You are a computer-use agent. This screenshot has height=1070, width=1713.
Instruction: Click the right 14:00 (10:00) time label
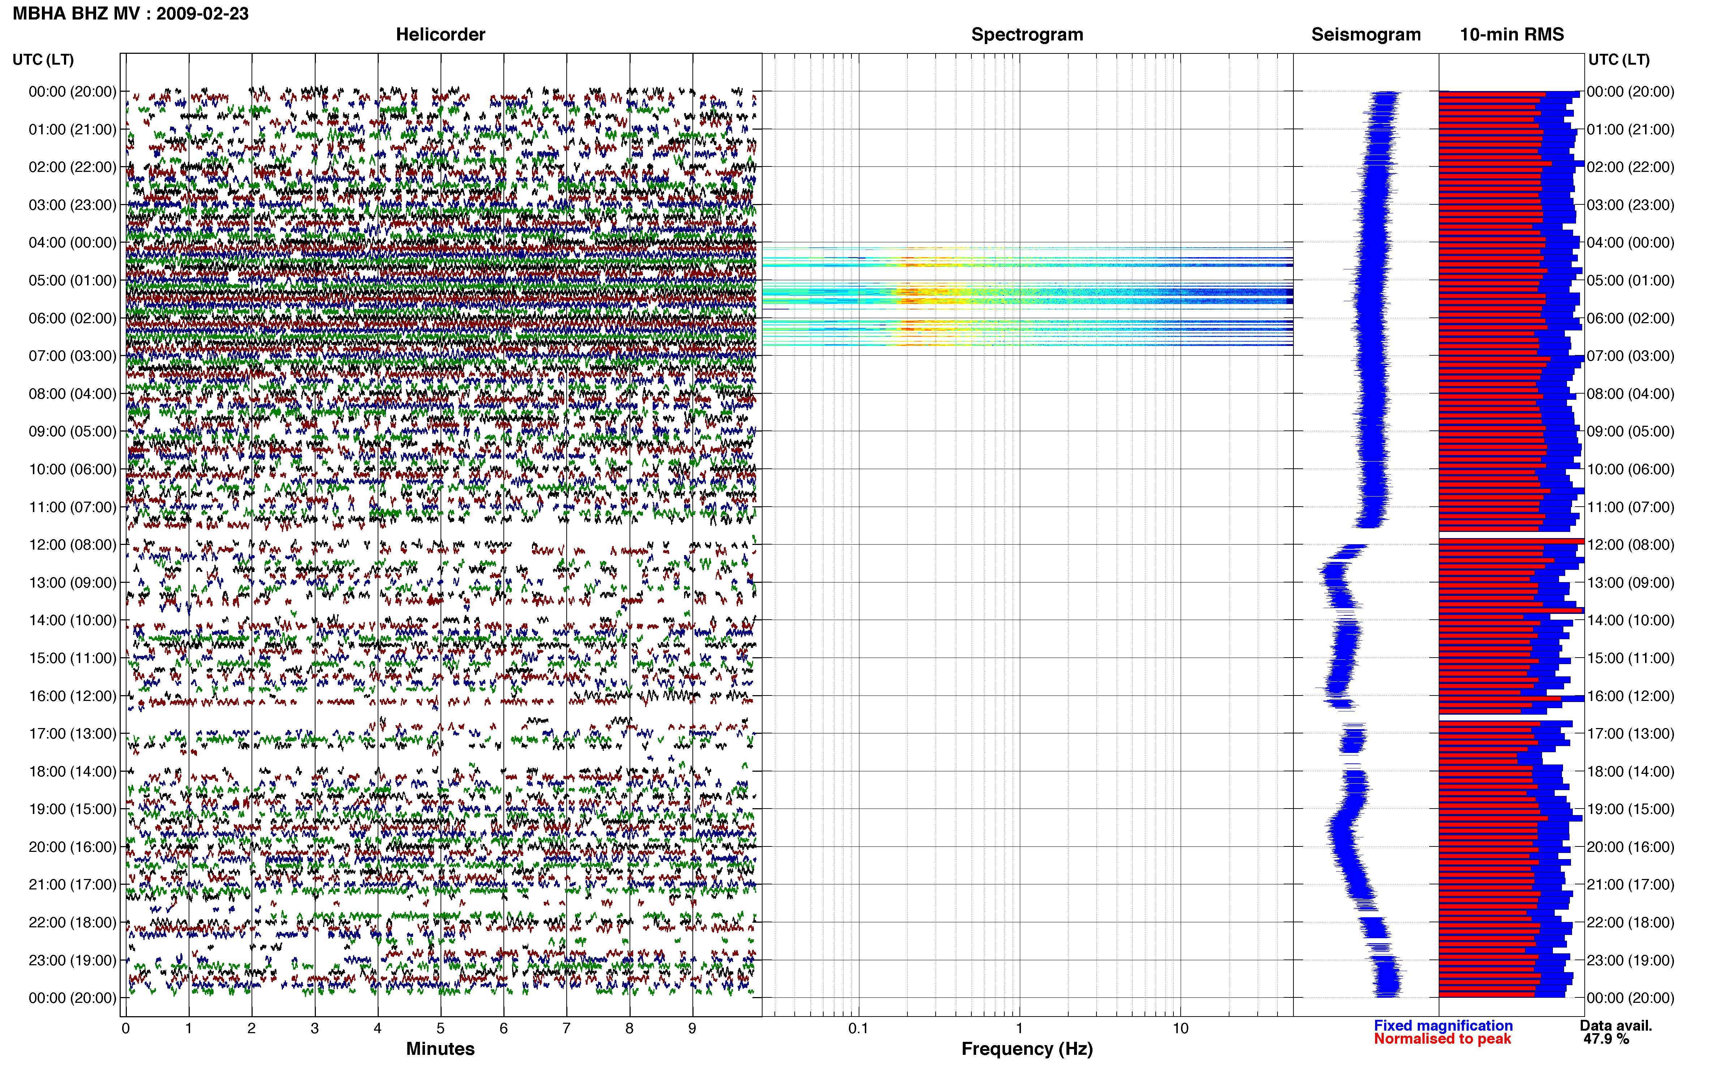pos(1631,621)
